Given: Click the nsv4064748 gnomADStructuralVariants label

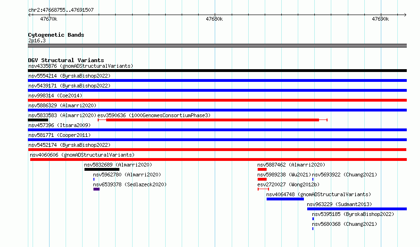Looking at the screenshot, I should [319, 194].
